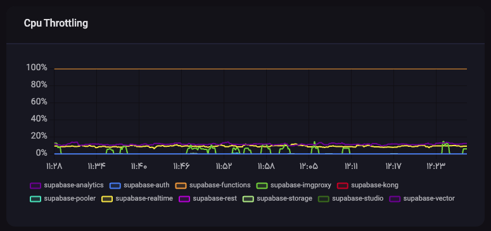Click the dark purple supabase-vector swatch

395,199
